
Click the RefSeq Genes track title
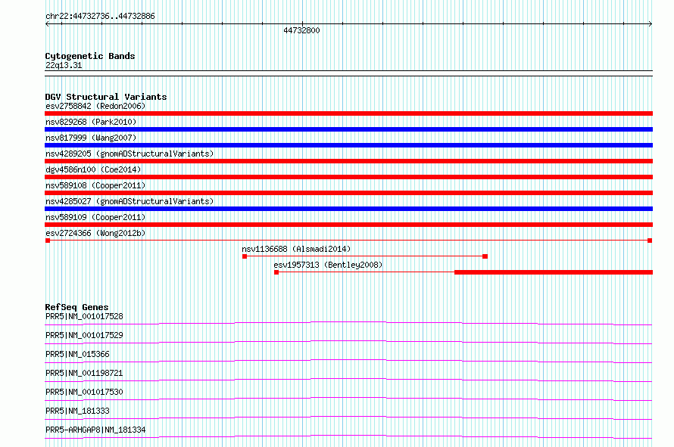point(76,307)
